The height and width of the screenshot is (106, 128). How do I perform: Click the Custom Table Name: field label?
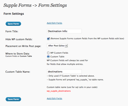[x=18, y=72]
